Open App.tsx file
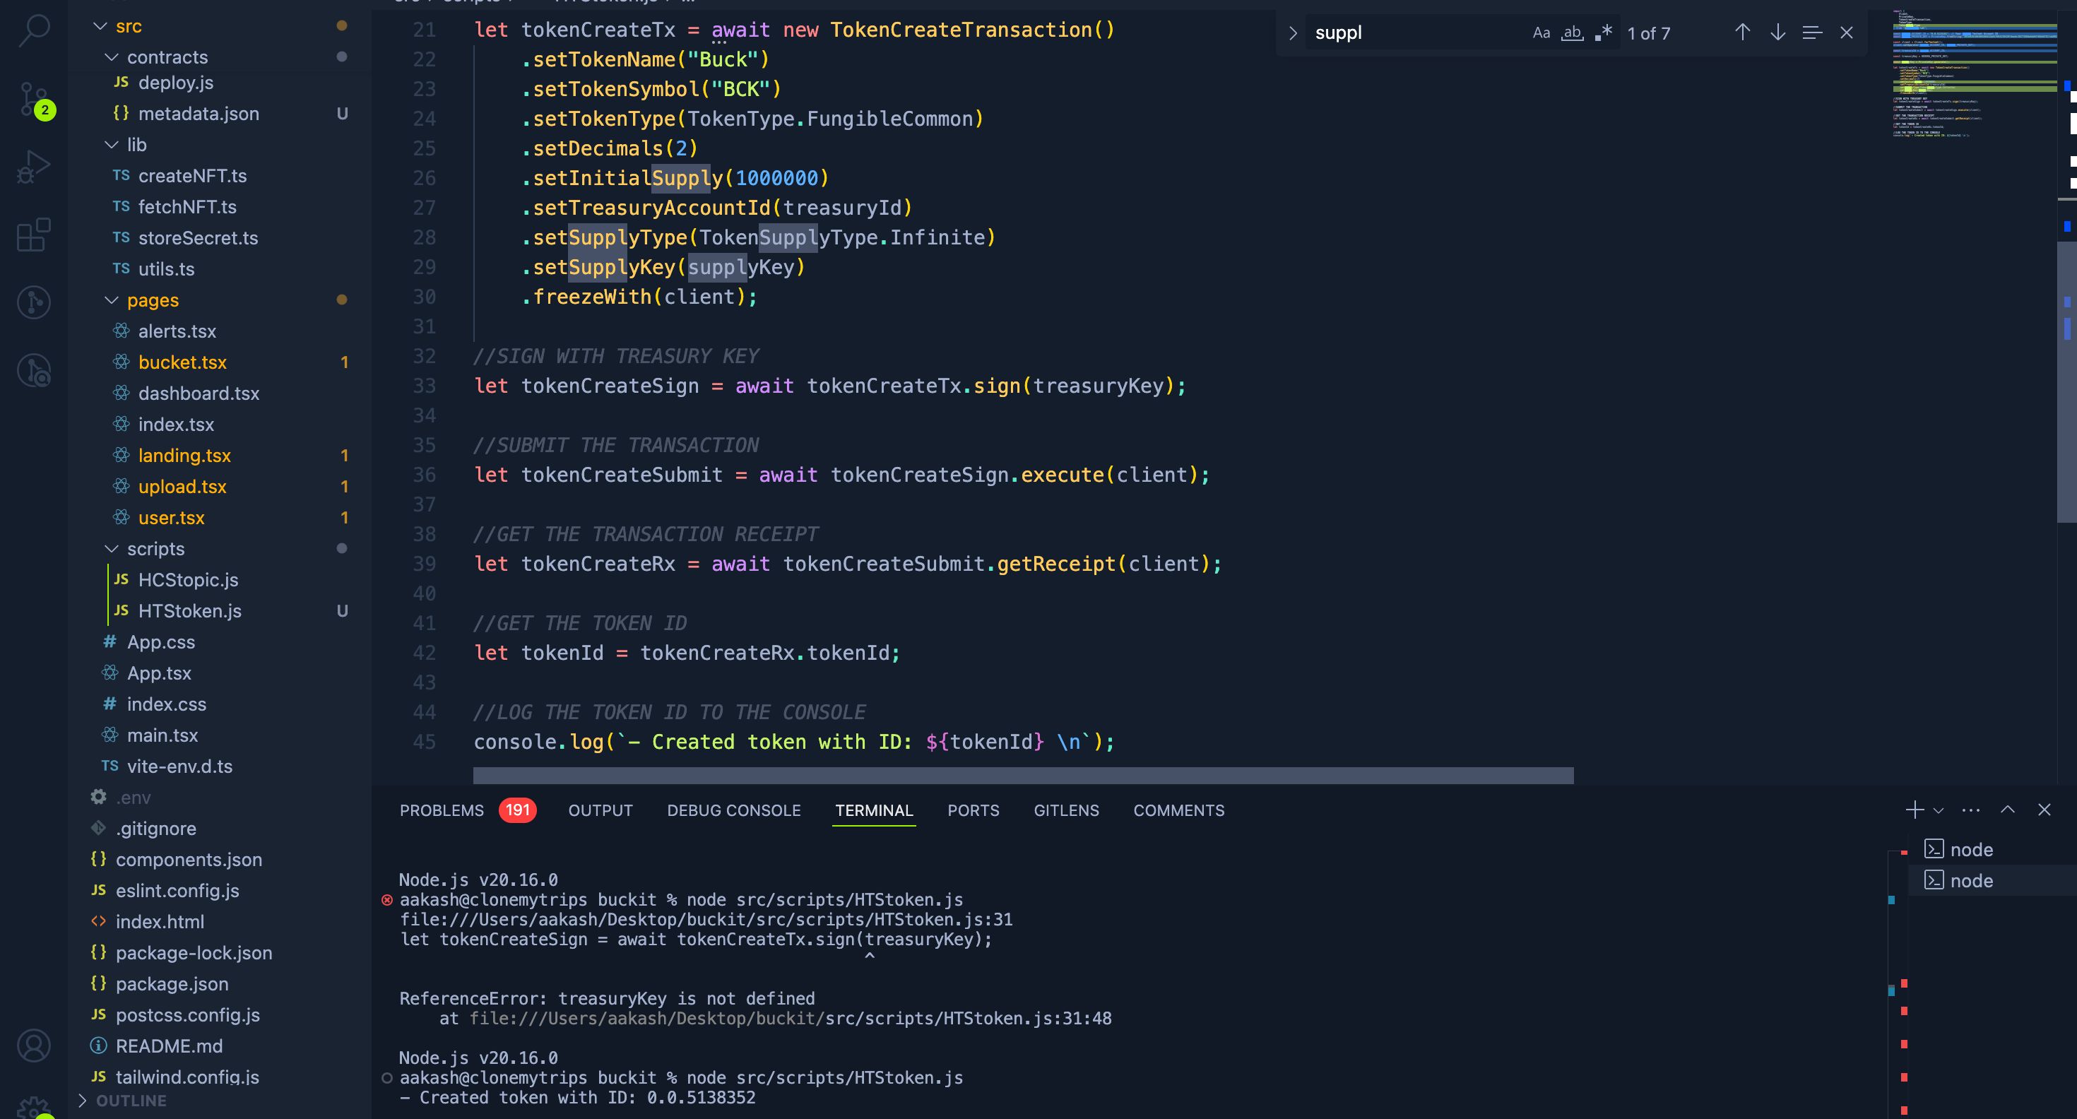Image resolution: width=2077 pixels, height=1119 pixels. point(159,673)
